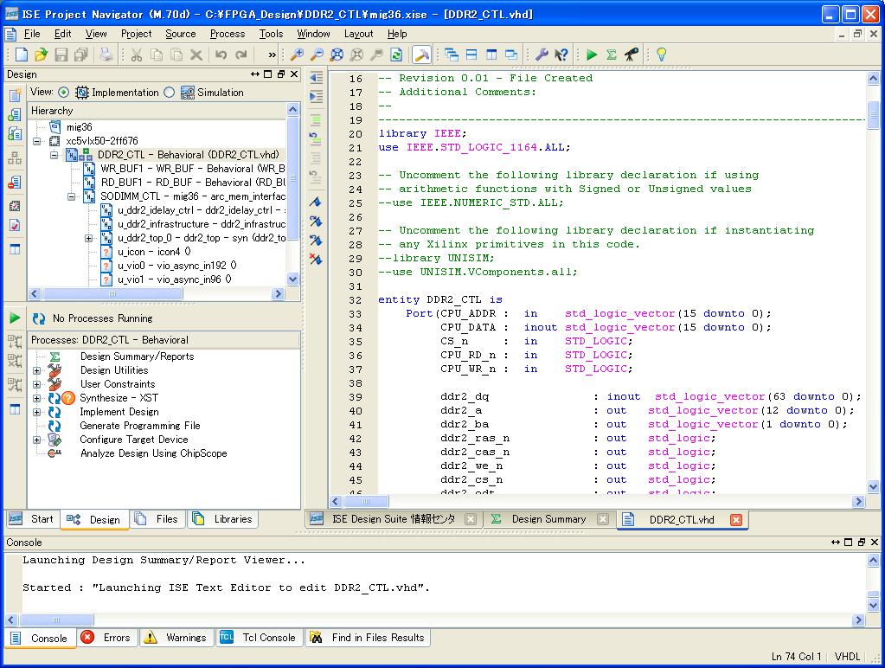
Task: Select the Implementation view radio button
Action: (x=64, y=92)
